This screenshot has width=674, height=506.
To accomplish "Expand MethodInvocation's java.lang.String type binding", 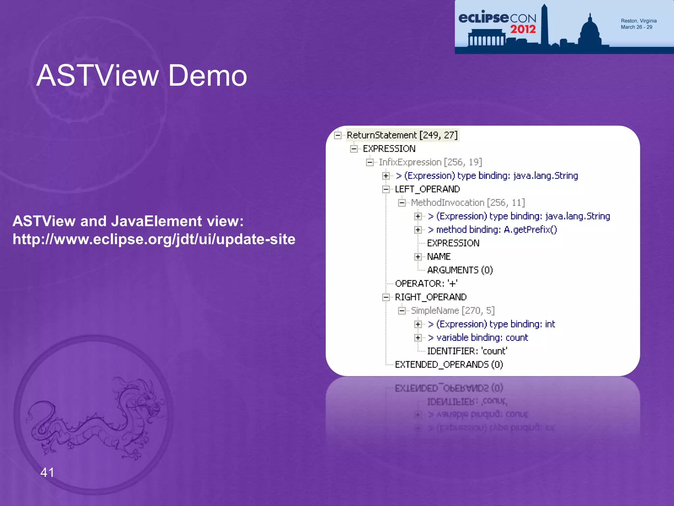I will click(x=418, y=216).
